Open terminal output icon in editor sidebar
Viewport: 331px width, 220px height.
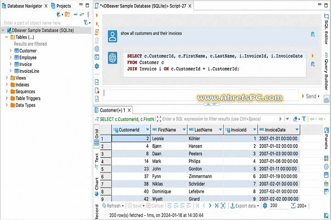[97, 57]
